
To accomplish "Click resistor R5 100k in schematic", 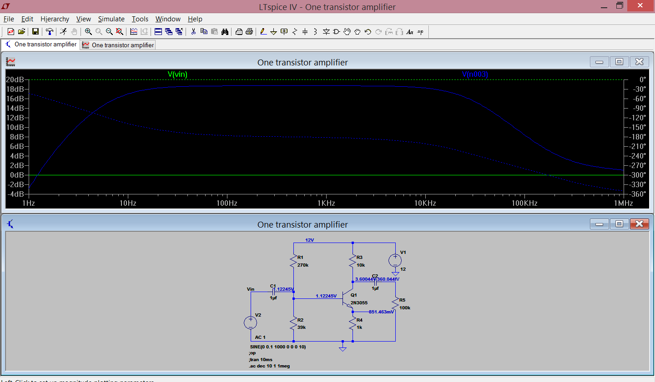I will point(396,304).
